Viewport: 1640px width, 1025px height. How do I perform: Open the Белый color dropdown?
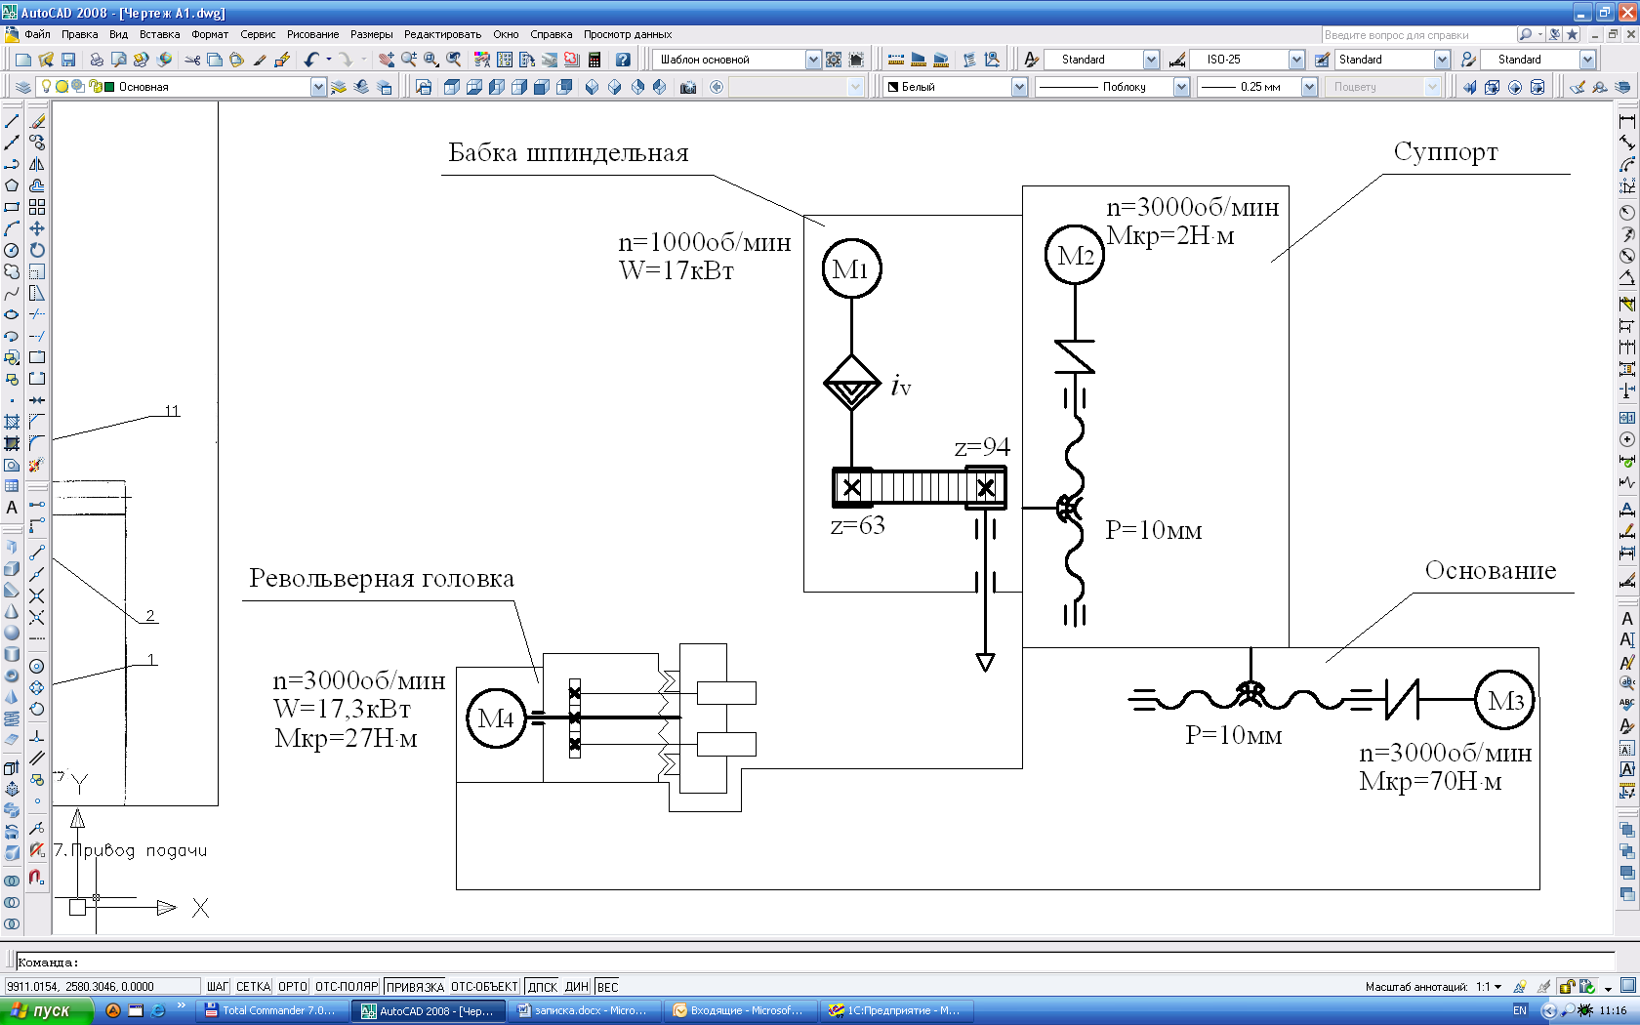(1019, 87)
